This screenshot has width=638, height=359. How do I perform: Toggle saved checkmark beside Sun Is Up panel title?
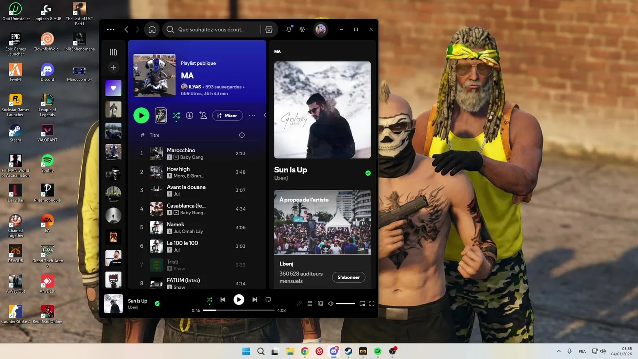click(x=368, y=173)
